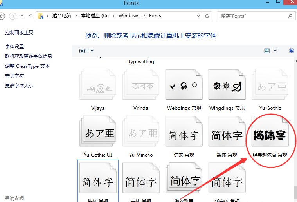297x202 pixels.
Task: Select the Wingdings font icon
Action: click(227, 86)
